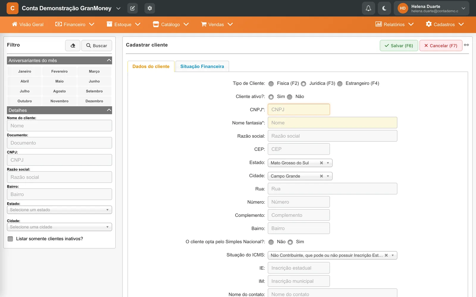Open the Estoque menu
The height and width of the screenshot is (297, 476).
(123, 24)
